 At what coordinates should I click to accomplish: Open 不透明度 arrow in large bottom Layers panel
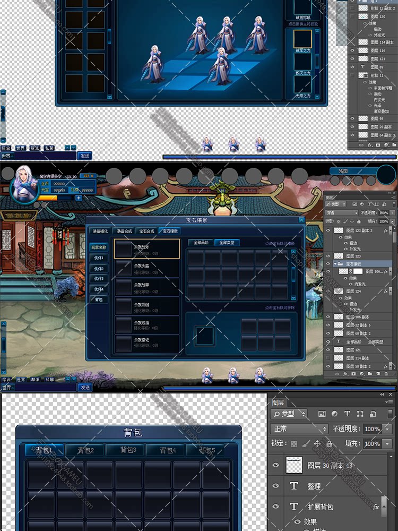[387, 429]
